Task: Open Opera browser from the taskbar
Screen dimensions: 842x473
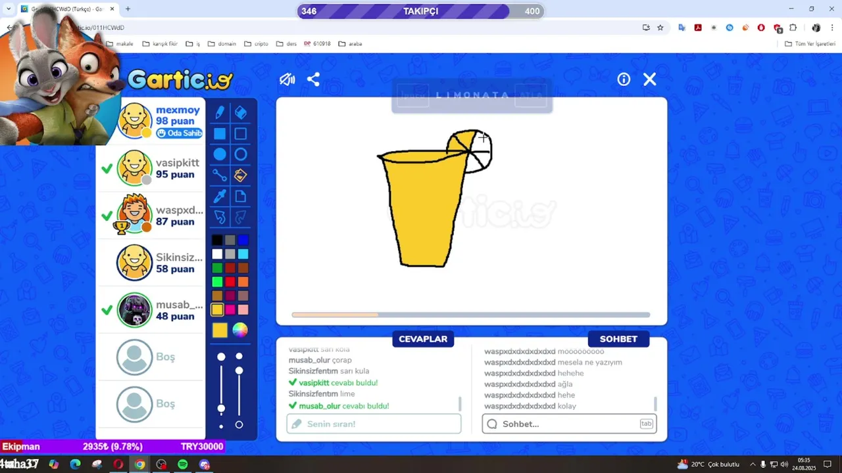Action: tap(118, 464)
